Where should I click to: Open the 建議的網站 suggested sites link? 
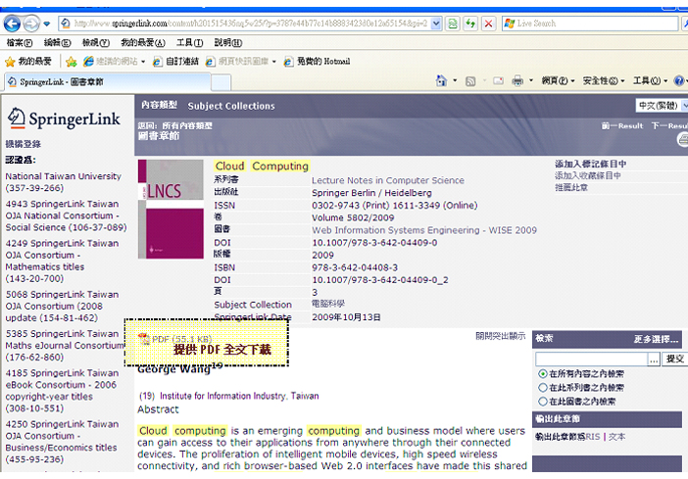pos(114,62)
